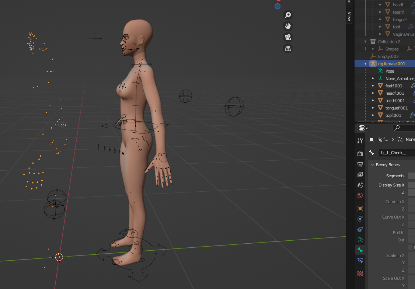Expand the teethf.001 mesh entry
The height and width of the screenshot is (289, 415).
pos(373,101)
